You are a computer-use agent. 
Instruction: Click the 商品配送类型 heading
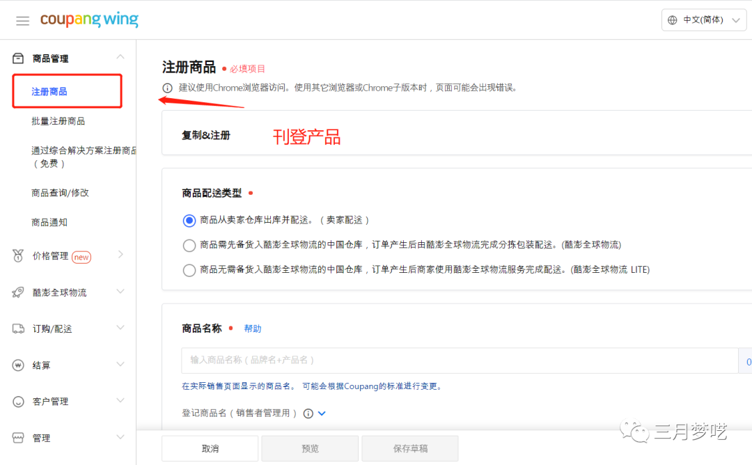pyautogui.click(x=212, y=194)
